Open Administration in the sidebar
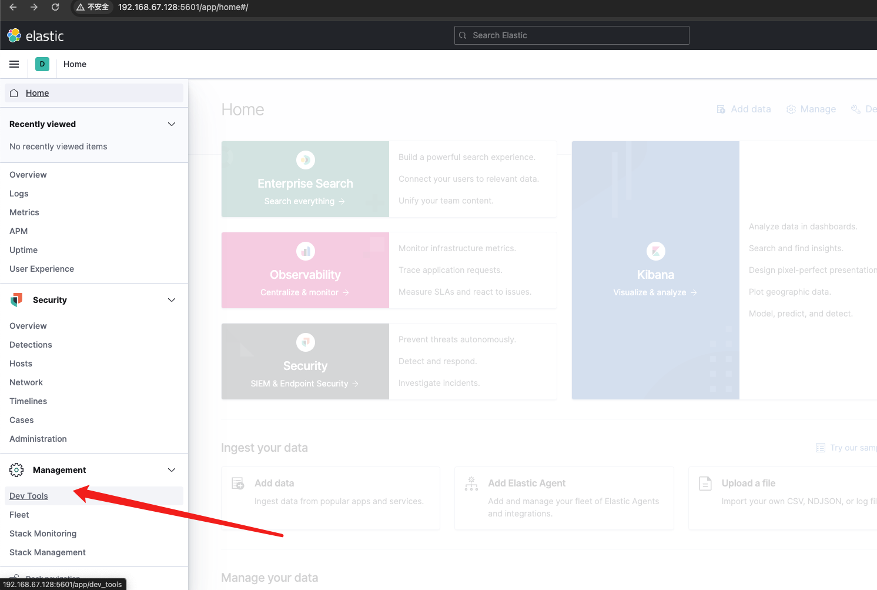 coord(38,439)
